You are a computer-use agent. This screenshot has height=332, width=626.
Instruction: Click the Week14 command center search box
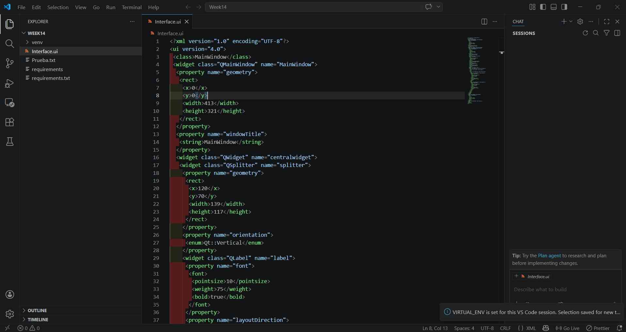click(313, 7)
